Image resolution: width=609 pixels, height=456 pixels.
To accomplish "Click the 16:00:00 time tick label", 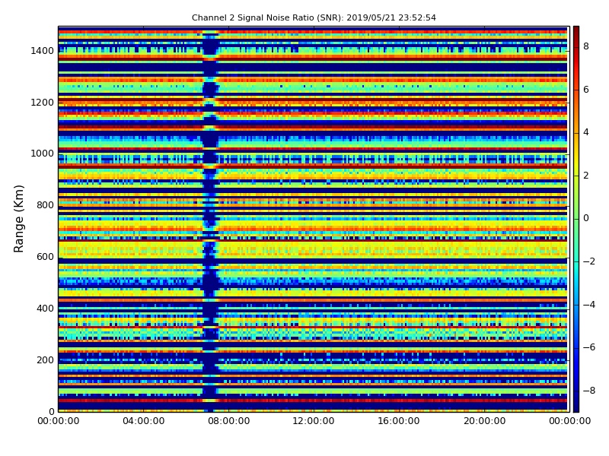I will (x=399, y=421).
